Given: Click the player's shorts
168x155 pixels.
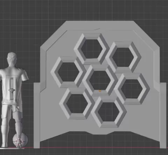Looking at the screenshot, I should pos(12,111).
